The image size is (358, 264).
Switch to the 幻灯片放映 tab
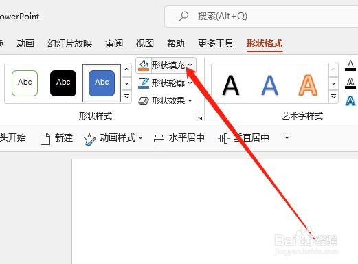click(x=69, y=43)
